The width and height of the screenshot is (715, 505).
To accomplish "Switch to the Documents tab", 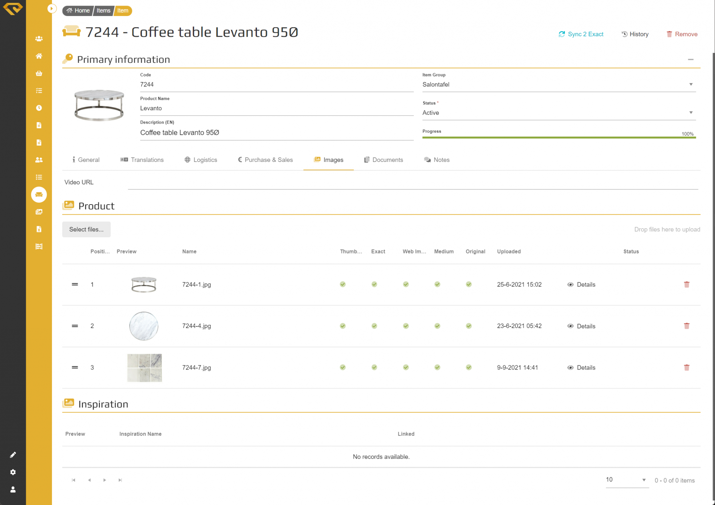I will click(x=384, y=160).
